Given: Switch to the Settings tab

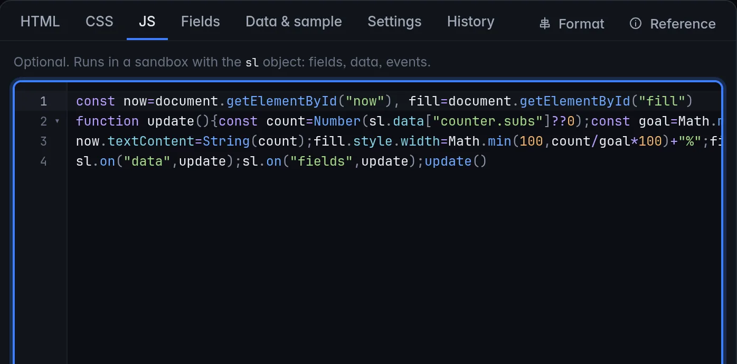Looking at the screenshot, I should click(394, 22).
